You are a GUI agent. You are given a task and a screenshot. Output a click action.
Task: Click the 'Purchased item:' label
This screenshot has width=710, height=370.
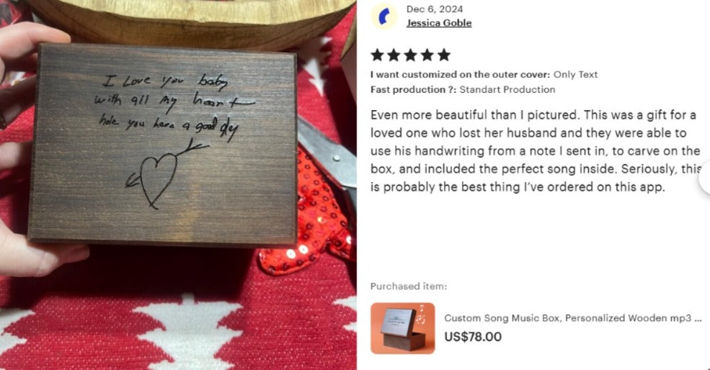click(409, 286)
